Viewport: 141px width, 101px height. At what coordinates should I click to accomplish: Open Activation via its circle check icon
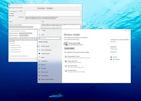39,68
